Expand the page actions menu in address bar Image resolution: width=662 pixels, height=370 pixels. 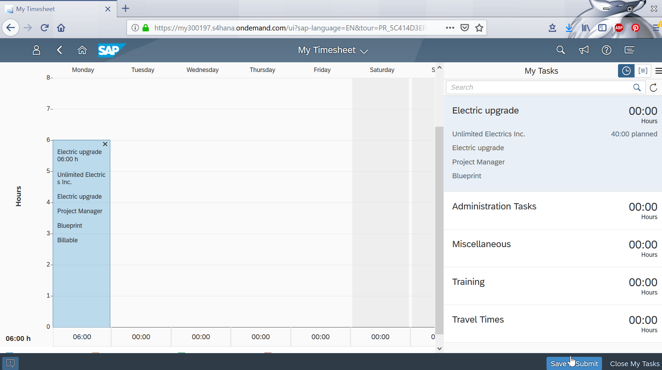(450, 27)
